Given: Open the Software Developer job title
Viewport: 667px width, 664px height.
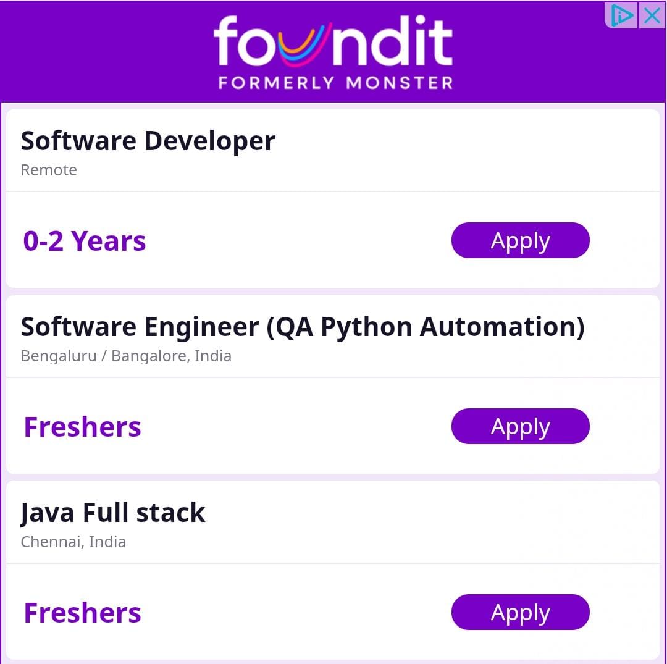Looking at the screenshot, I should pos(148,141).
